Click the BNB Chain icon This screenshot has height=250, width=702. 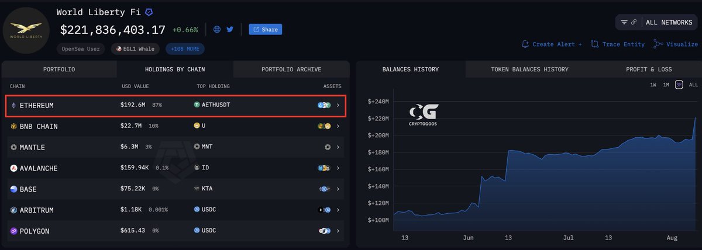tap(14, 126)
